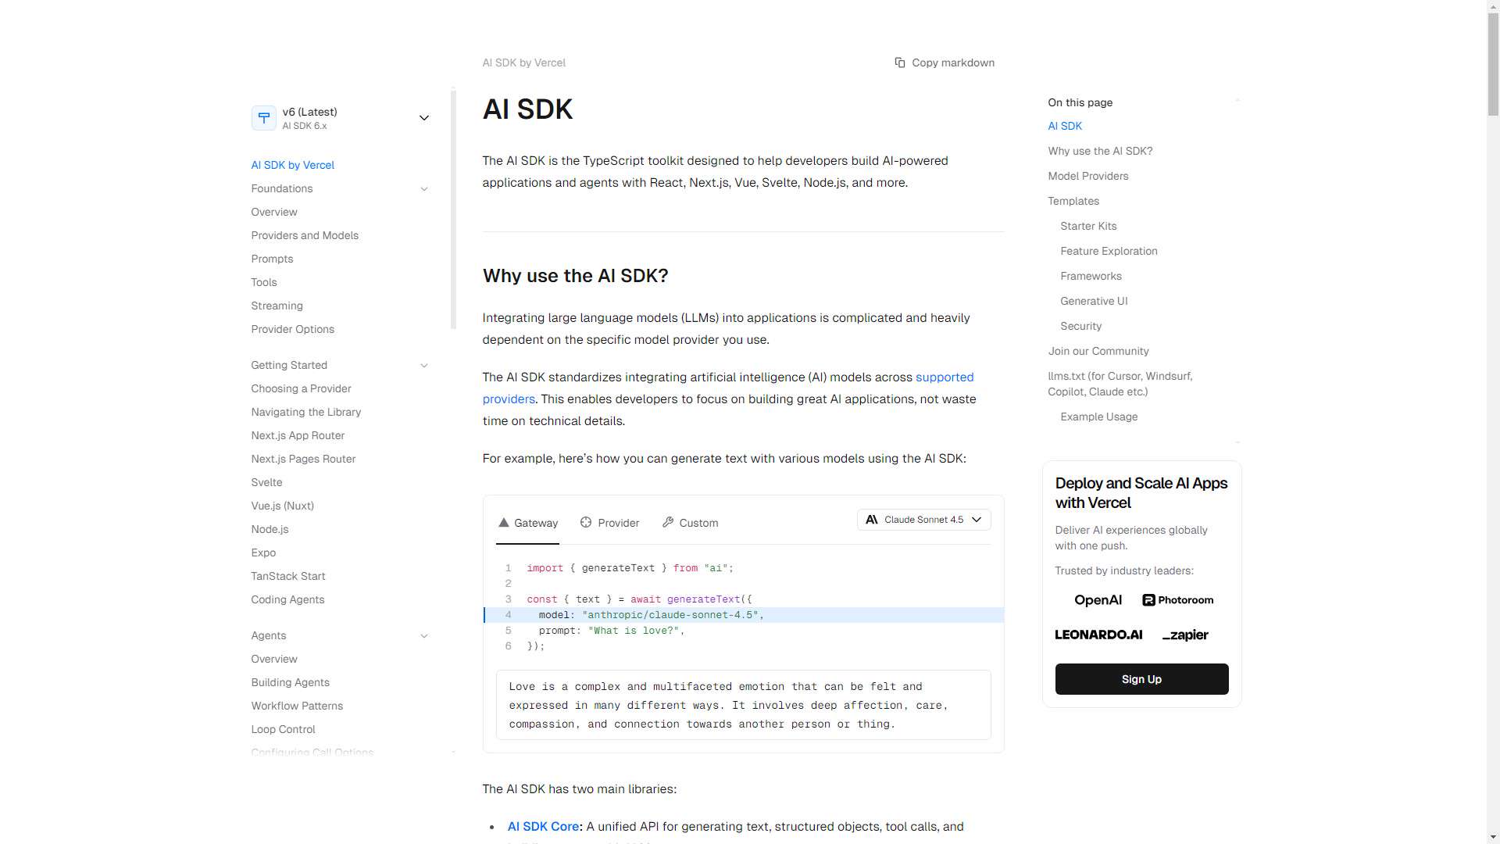Jump to Feature Exploration section
1500x844 pixels.
1109,252
